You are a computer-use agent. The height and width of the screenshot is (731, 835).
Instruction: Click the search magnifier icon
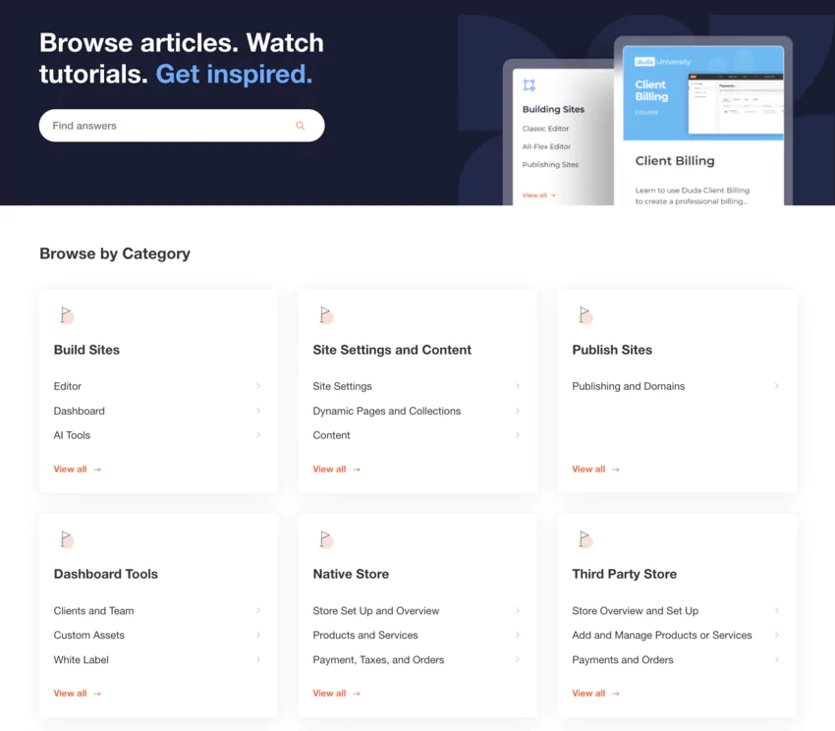(x=301, y=126)
